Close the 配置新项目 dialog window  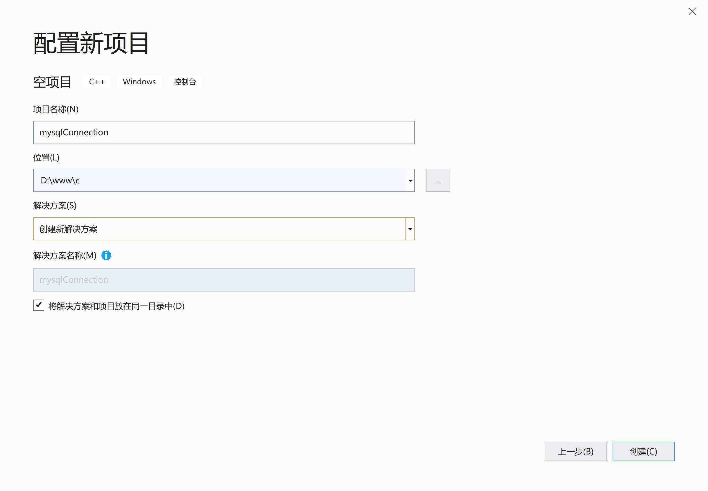click(692, 11)
